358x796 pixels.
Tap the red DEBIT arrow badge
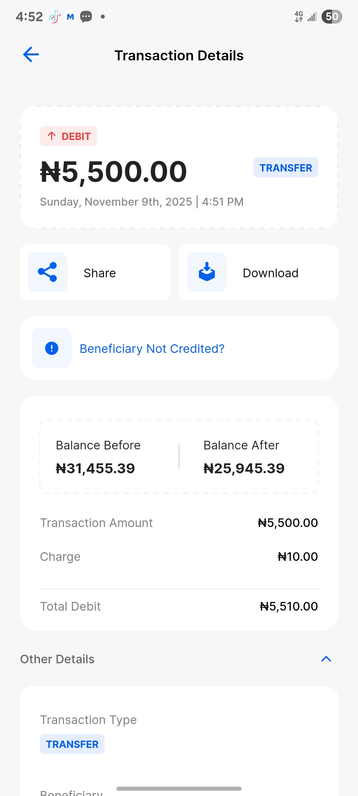(x=69, y=136)
